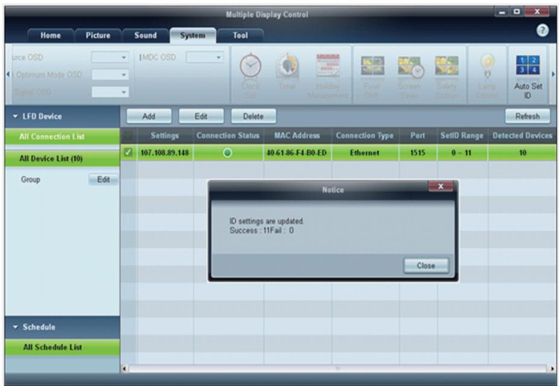Sort by MAC Address column header
559x386 pixels.
[298, 136]
